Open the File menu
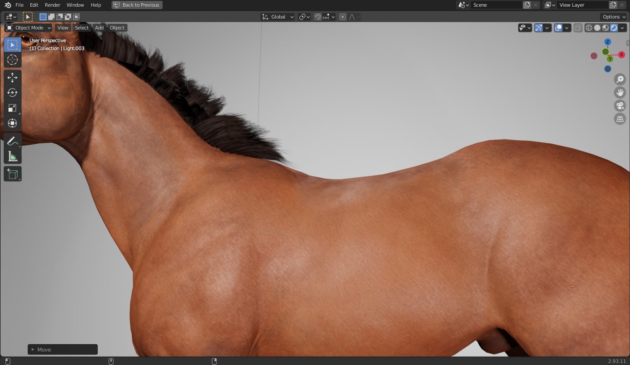The height and width of the screenshot is (365, 630). tap(20, 5)
